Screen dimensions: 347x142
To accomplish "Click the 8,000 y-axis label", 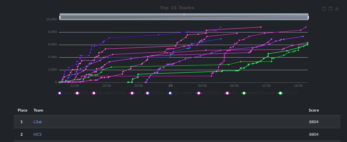I will tap(53, 32).
